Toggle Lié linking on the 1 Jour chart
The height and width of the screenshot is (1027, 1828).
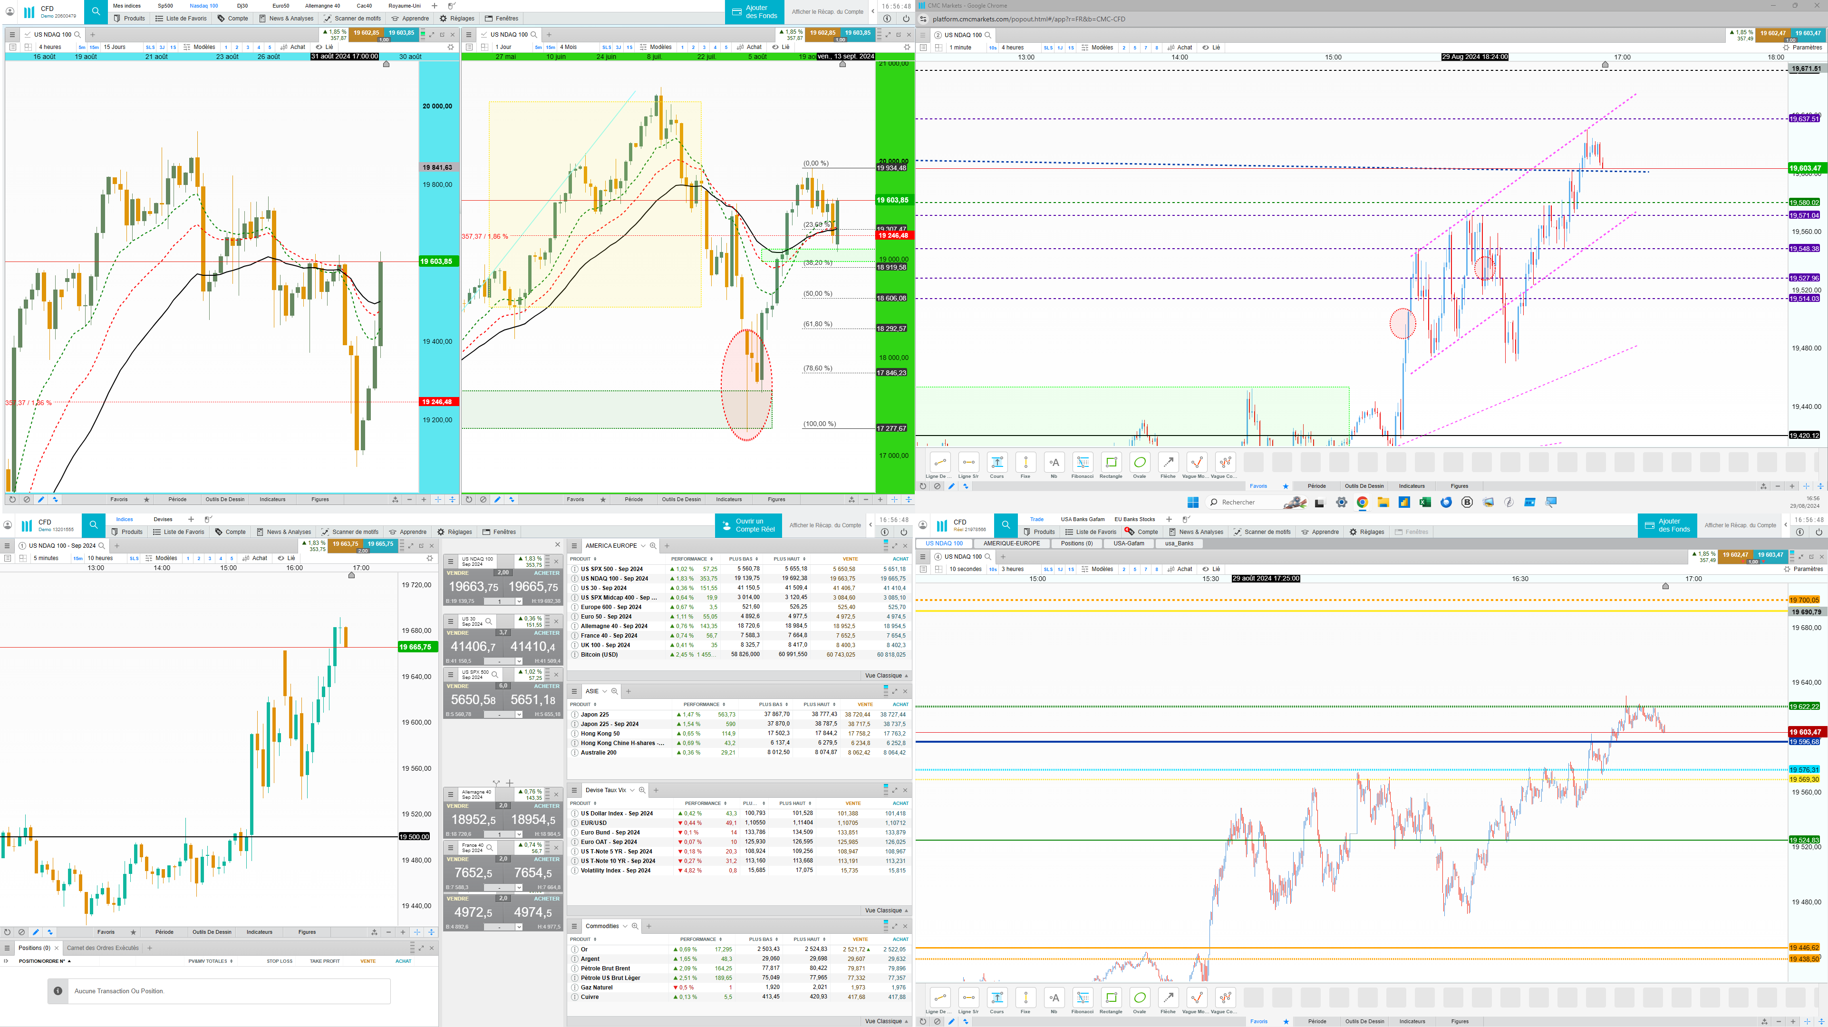pos(781,47)
